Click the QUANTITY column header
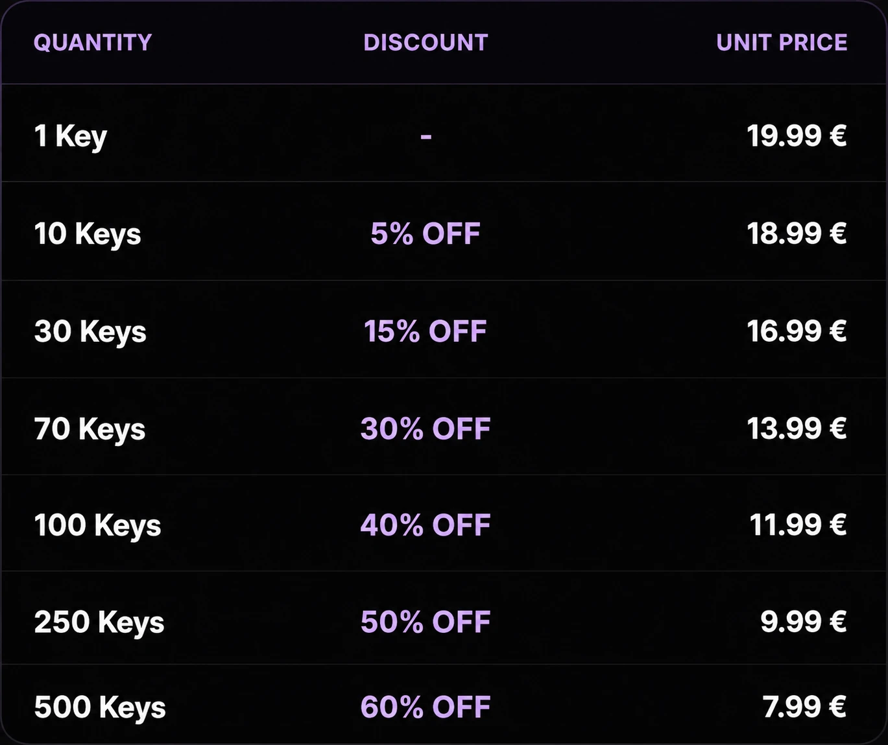The image size is (888, 745). pos(93,43)
